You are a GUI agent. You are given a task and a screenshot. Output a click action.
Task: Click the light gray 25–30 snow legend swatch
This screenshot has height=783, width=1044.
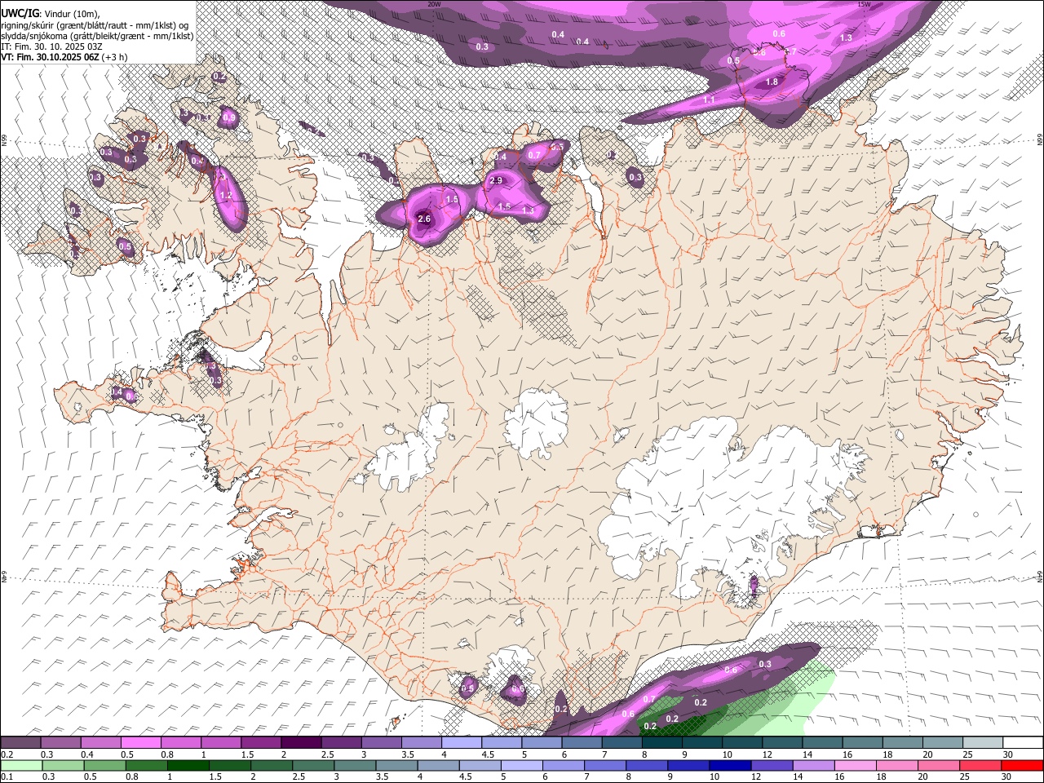[x=983, y=743]
